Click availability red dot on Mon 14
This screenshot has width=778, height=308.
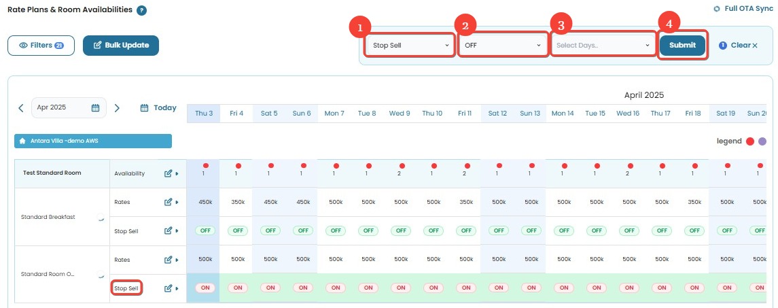click(x=564, y=165)
